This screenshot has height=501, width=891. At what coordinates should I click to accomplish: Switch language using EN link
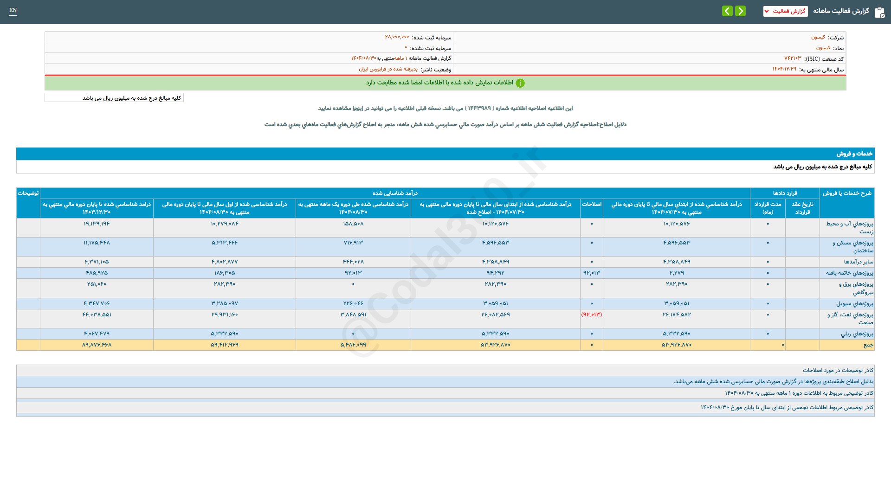click(x=13, y=10)
